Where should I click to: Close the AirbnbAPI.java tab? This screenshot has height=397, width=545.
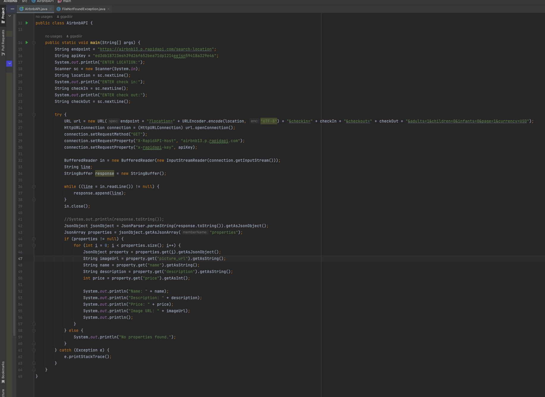tap(51, 9)
